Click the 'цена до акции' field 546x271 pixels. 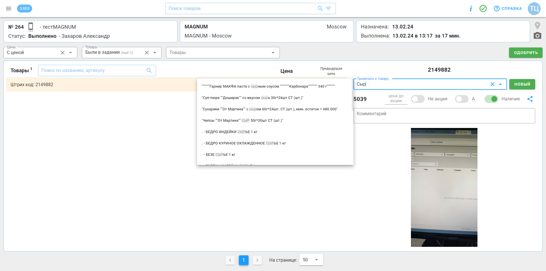pyautogui.click(x=396, y=99)
